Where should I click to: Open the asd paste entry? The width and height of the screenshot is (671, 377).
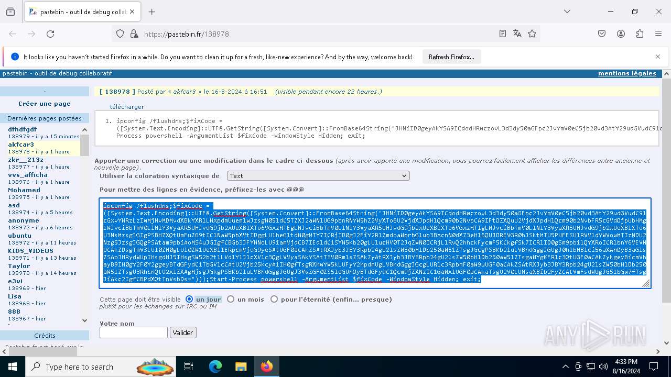[14, 205]
